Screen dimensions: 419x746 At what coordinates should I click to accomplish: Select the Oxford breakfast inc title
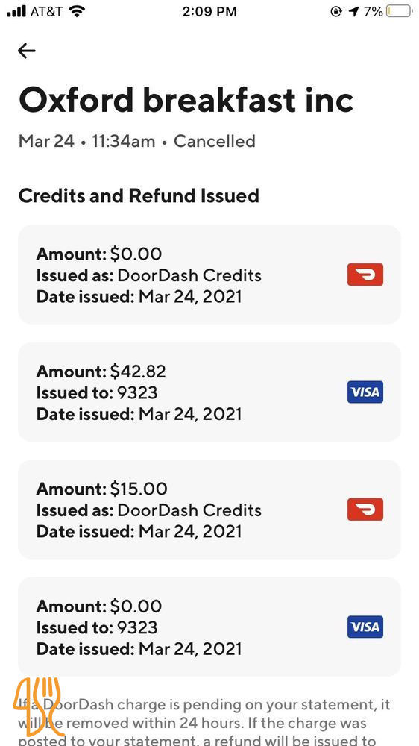(x=186, y=100)
